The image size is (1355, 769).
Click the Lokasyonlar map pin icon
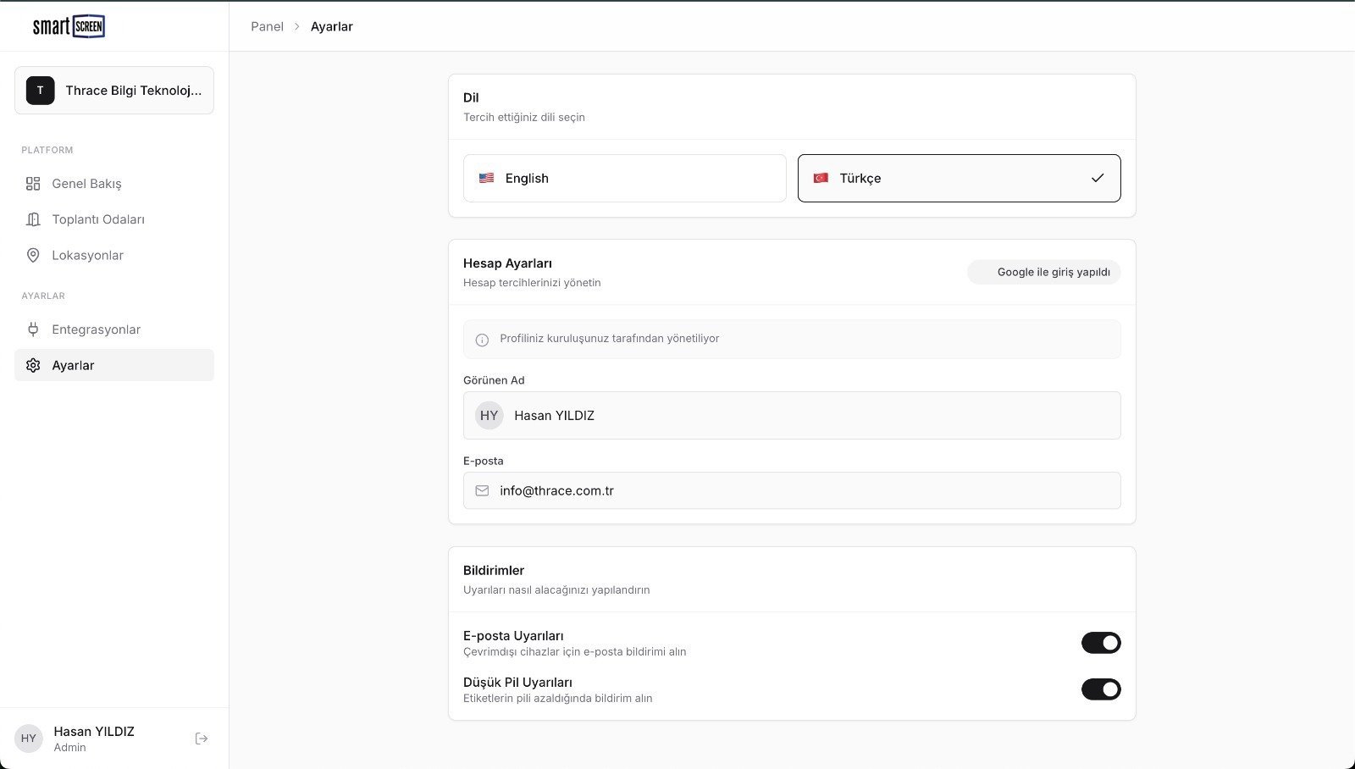pyautogui.click(x=33, y=256)
